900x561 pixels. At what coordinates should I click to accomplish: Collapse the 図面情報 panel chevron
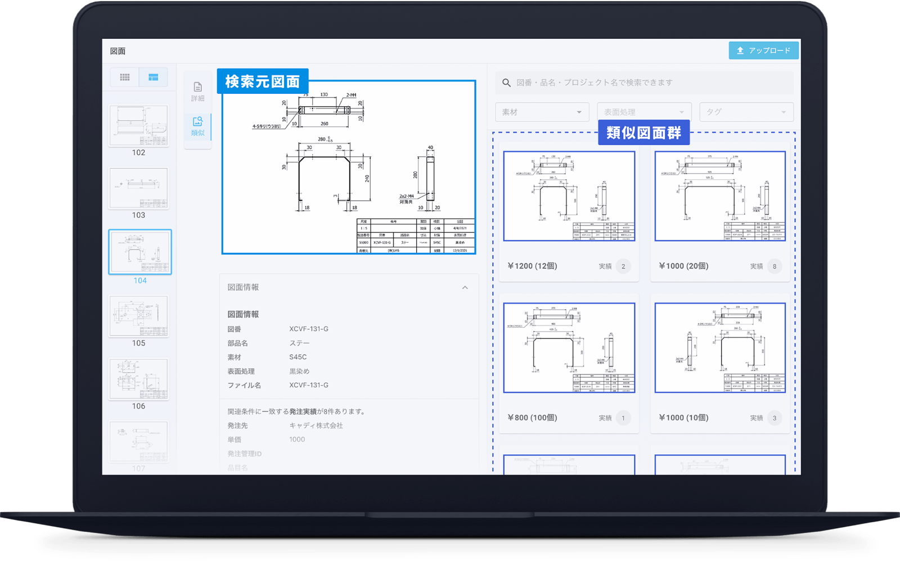coord(465,288)
